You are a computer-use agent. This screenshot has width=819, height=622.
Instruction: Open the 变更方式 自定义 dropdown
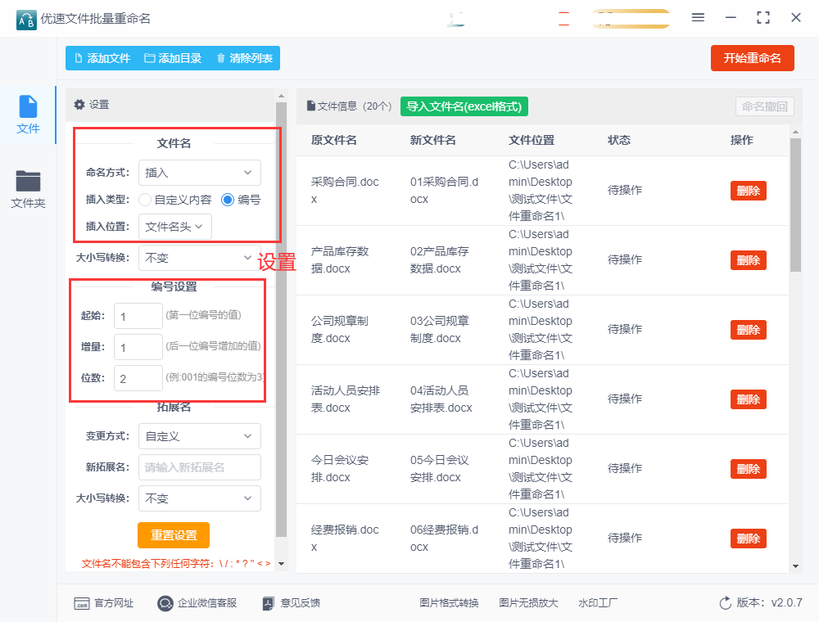click(200, 436)
